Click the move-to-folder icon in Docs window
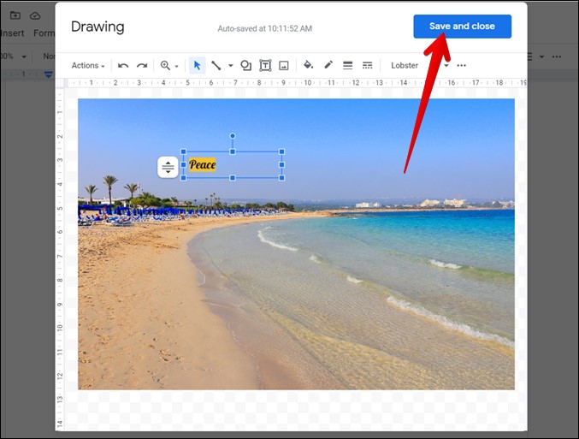 pyautogui.click(x=15, y=15)
